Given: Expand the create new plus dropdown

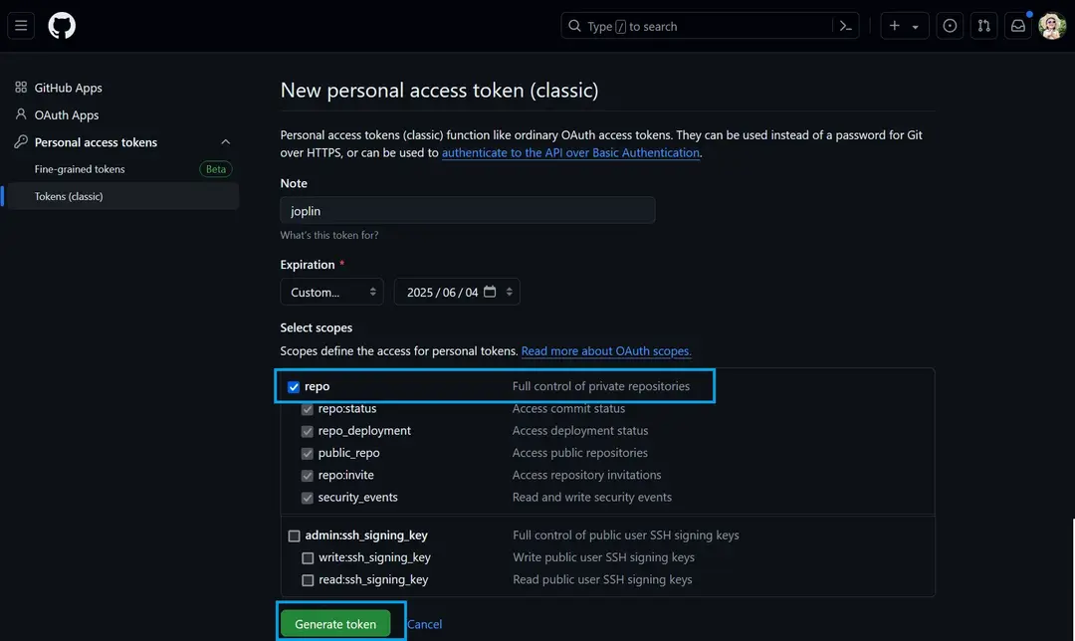Looking at the screenshot, I should click(x=904, y=26).
